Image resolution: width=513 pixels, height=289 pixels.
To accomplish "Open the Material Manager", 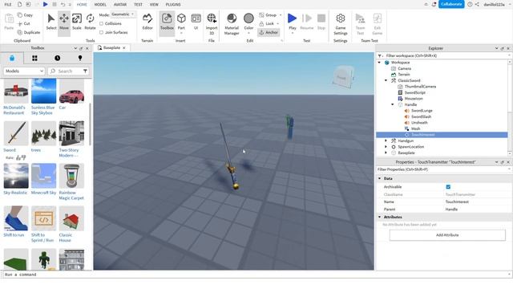I will (232, 23).
